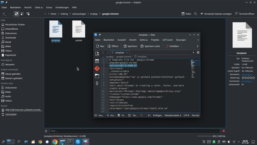Open Kate's LSP-Client menu
The image size is (257, 145).
coord(167,40)
